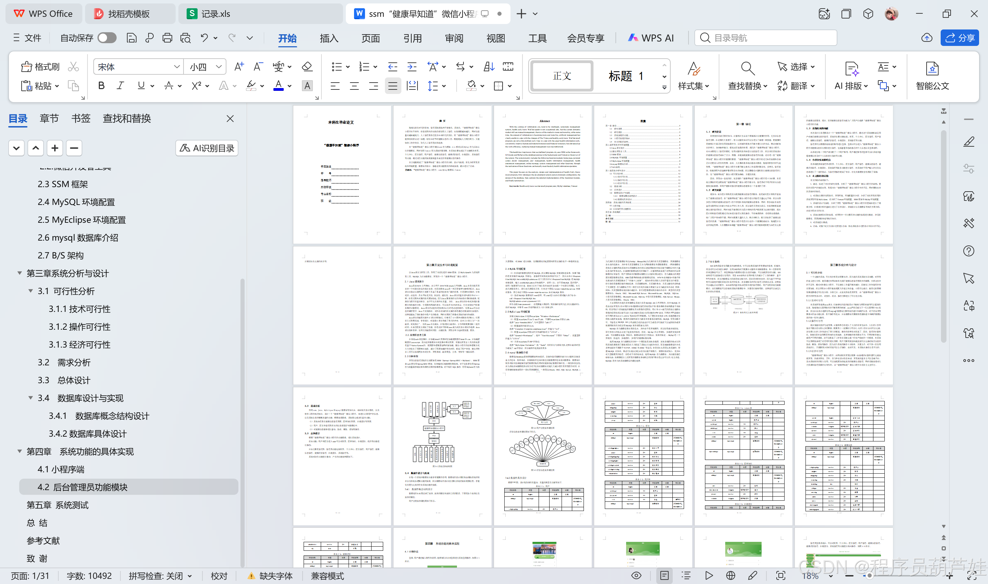988x584 pixels.
Task: Toggle the character shading A button
Action: click(x=307, y=86)
